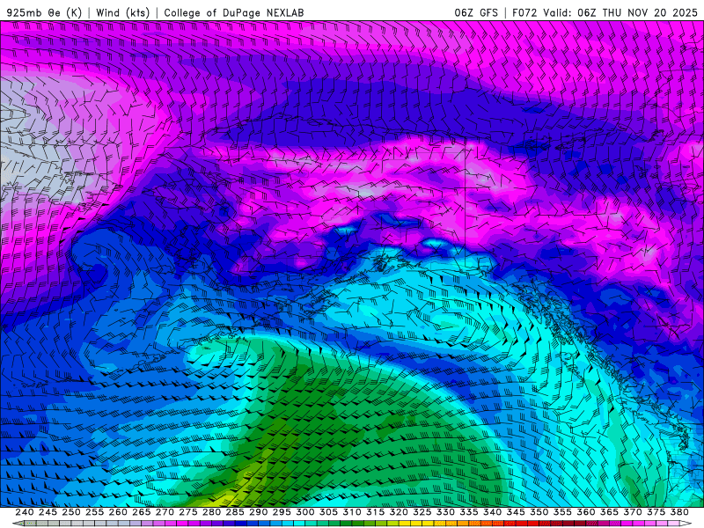Image resolution: width=704 pixels, height=528 pixels.
Task: Click the 250 value on color scale
Action: click(x=71, y=512)
